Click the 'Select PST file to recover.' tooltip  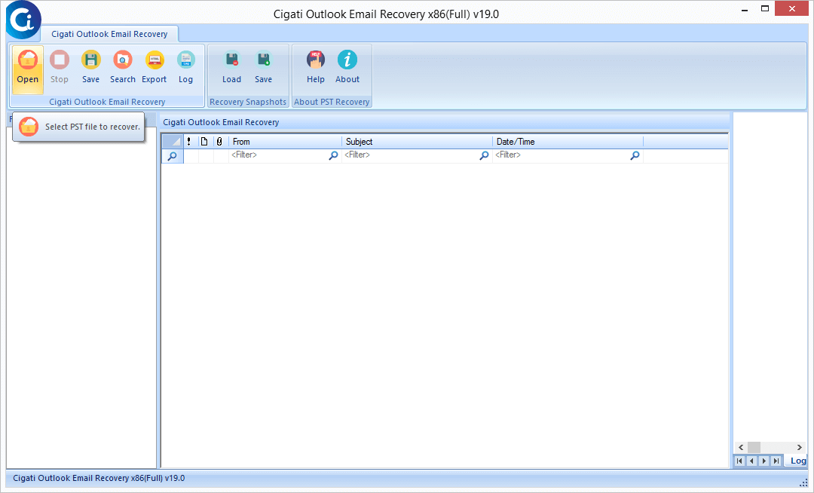(x=78, y=127)
